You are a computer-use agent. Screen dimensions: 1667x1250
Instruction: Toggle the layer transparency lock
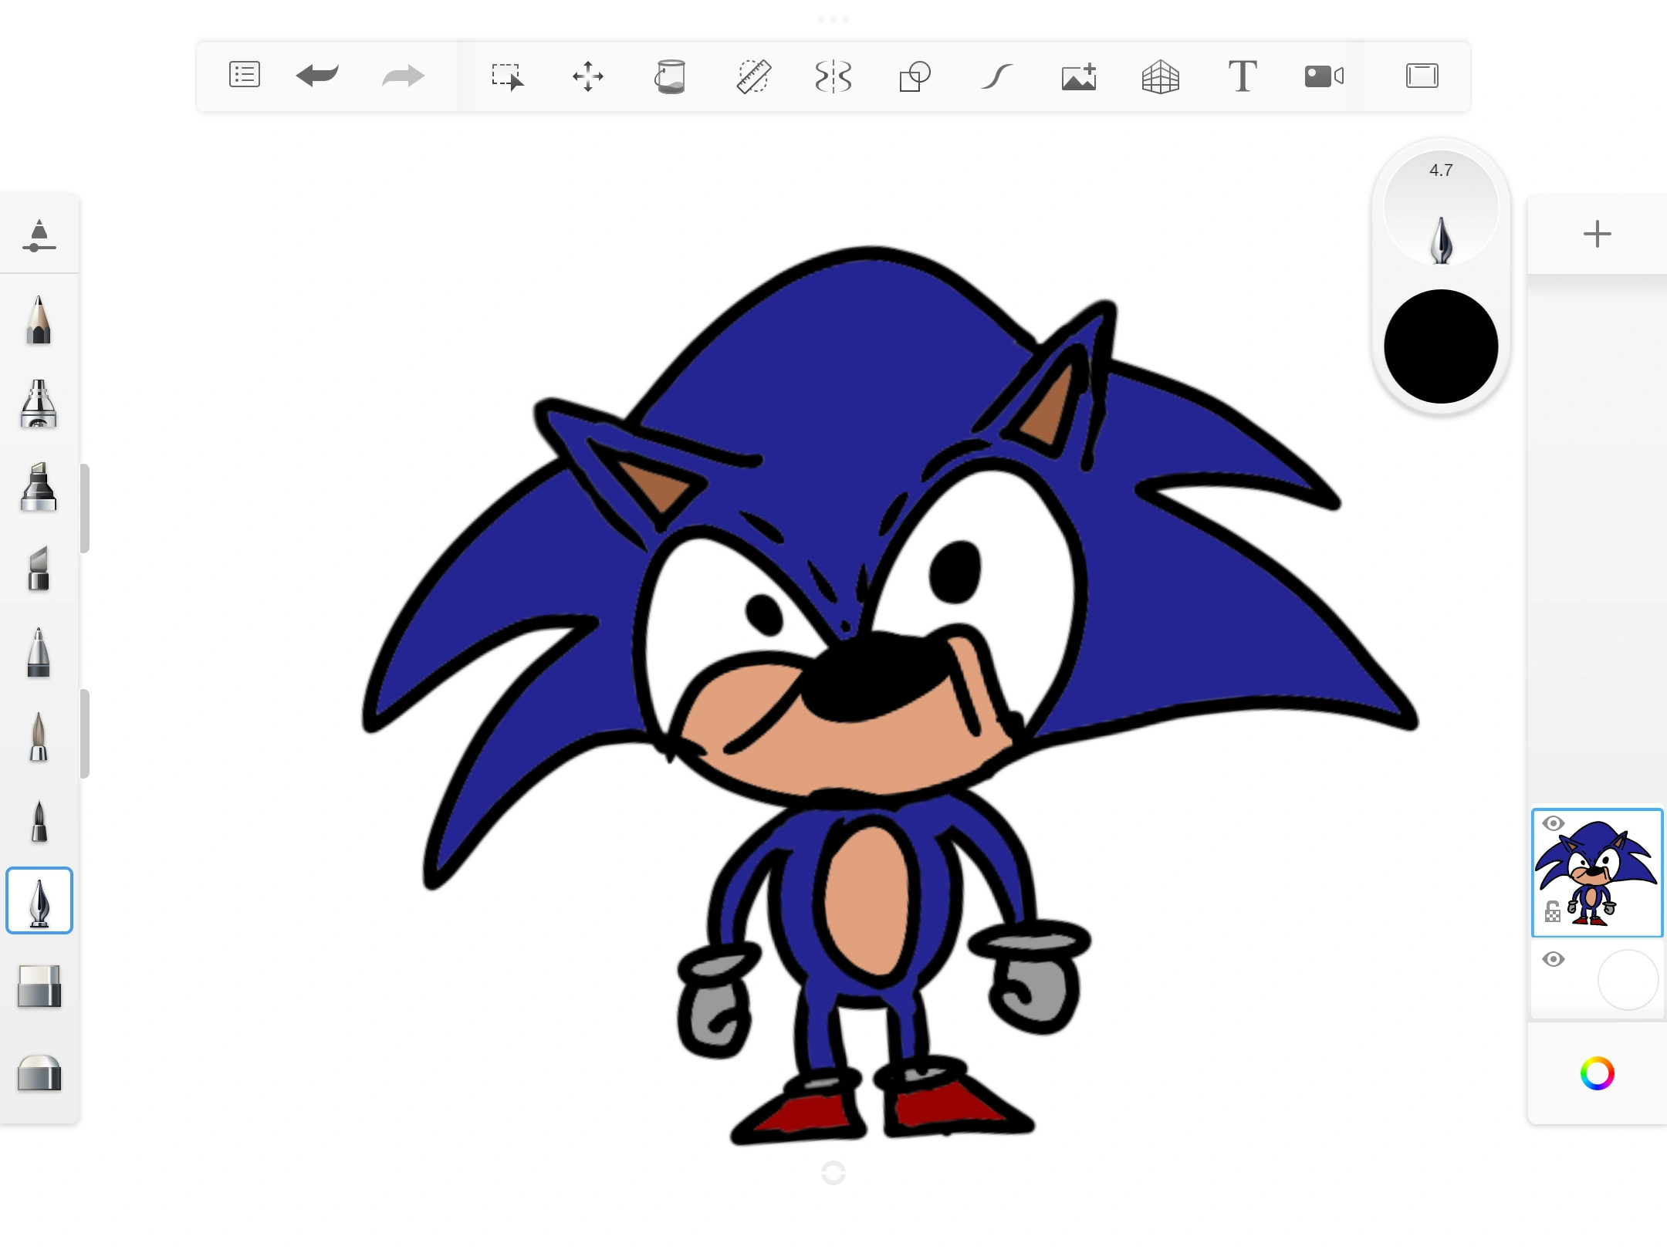tap(1552, 912)
